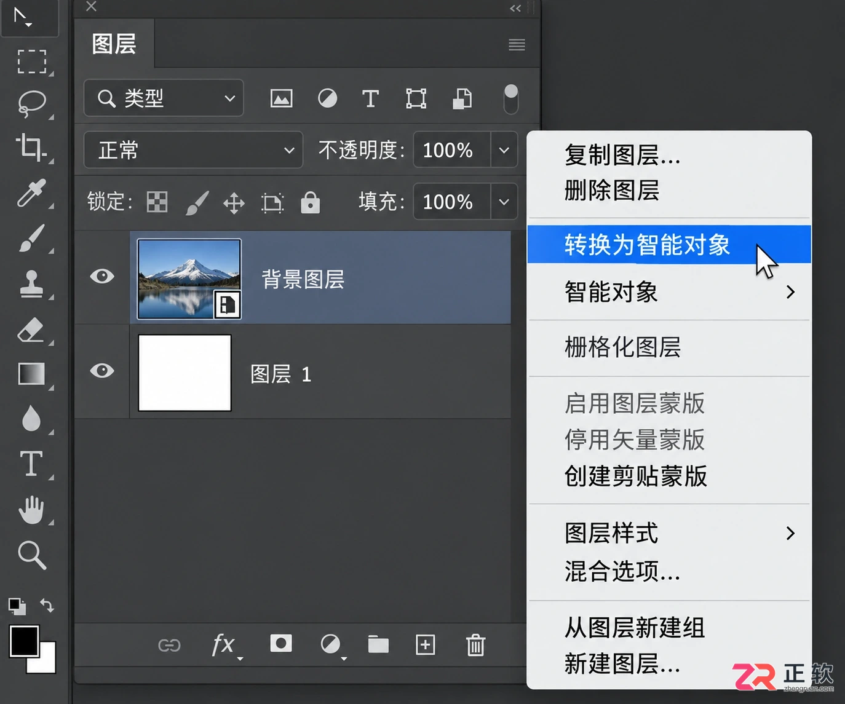The height and width of the screenshot is (704, 845).
Task: Toggle lock image pixels brush icon
Action: [197, 202]
